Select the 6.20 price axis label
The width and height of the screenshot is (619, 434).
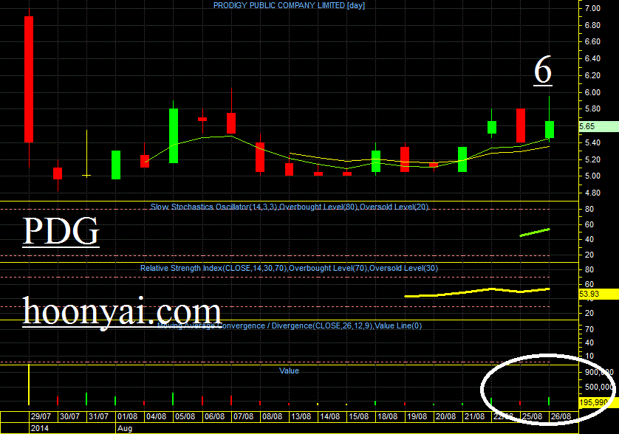592,76
